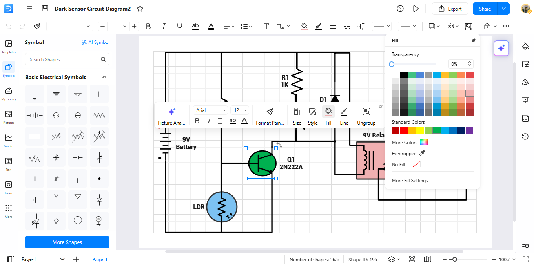The height and width of the screenshot is (264, 534).
Task: Open the help question mark icon
Action: pos(400,9)
